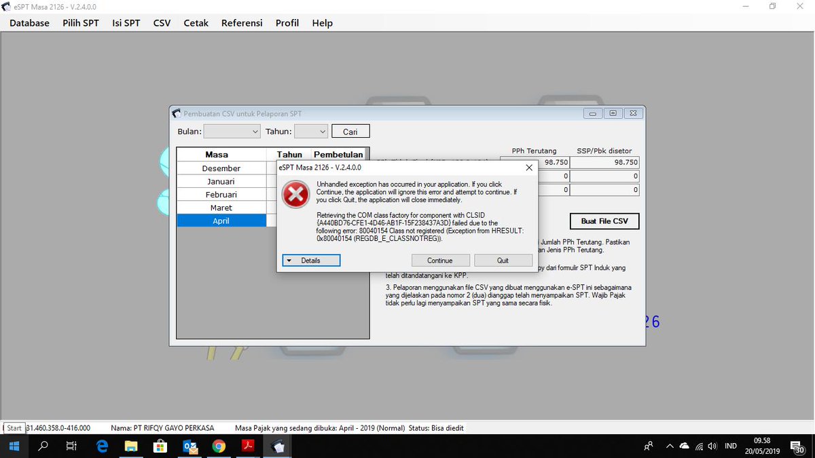The image size is (815, 458).
Task: Launch Google Chrome from the taskbar
Action: coord(219,446)
